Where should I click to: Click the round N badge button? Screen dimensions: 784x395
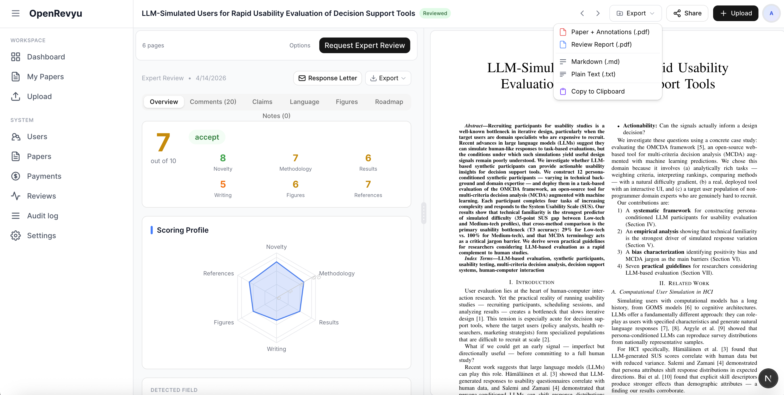point(768,378)
